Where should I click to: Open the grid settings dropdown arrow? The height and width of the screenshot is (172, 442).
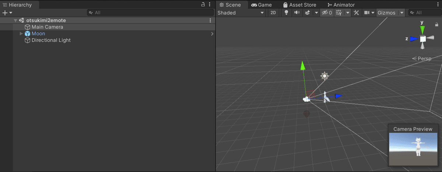coord(348,13)
